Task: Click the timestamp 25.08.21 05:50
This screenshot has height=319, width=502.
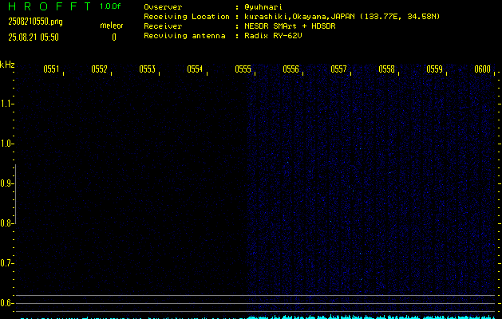Action: (34, 37)
